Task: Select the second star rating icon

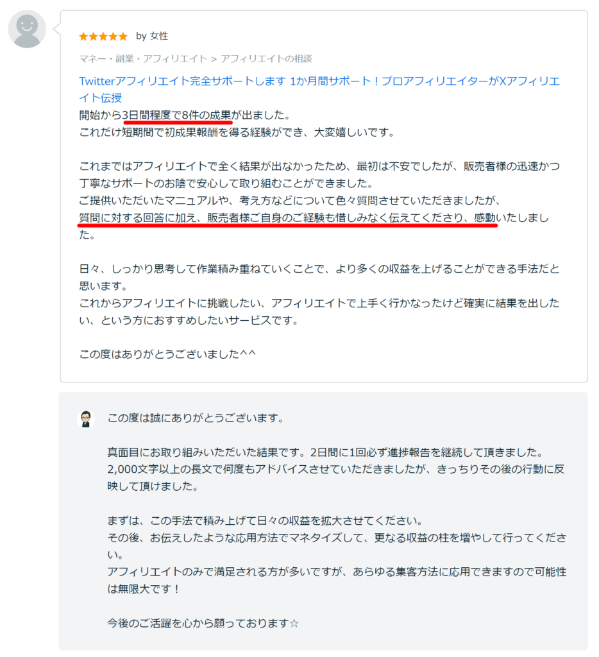Action: (94, 37)
